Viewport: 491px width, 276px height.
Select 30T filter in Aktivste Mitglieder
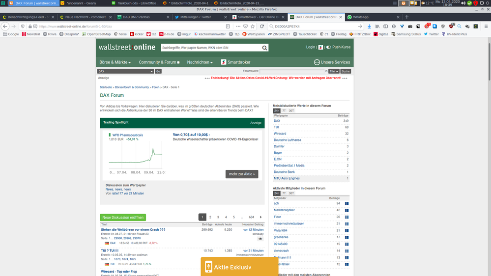pos(291,193)
